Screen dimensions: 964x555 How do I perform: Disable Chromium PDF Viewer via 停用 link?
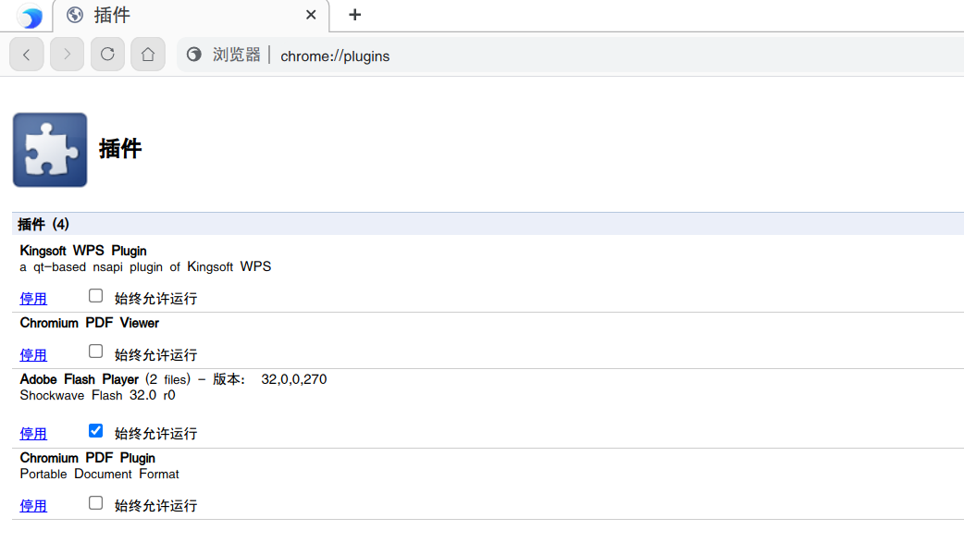point(33,355)
